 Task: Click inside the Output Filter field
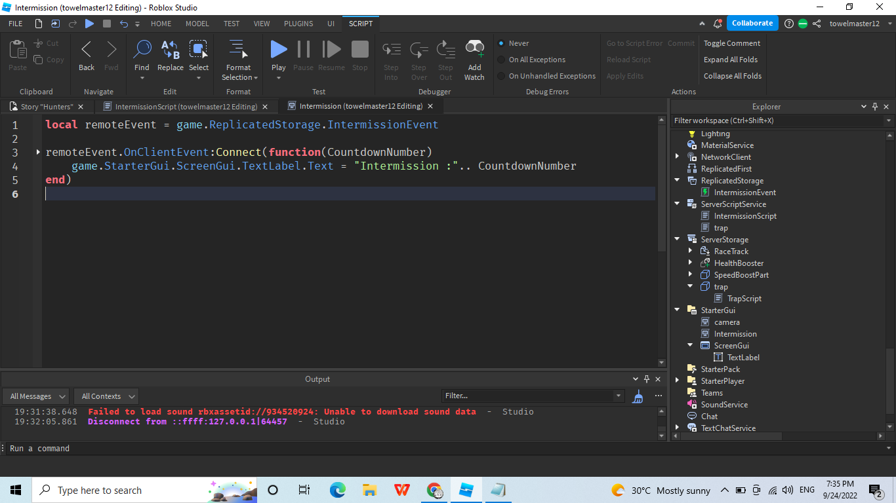(x=531, y=396)
